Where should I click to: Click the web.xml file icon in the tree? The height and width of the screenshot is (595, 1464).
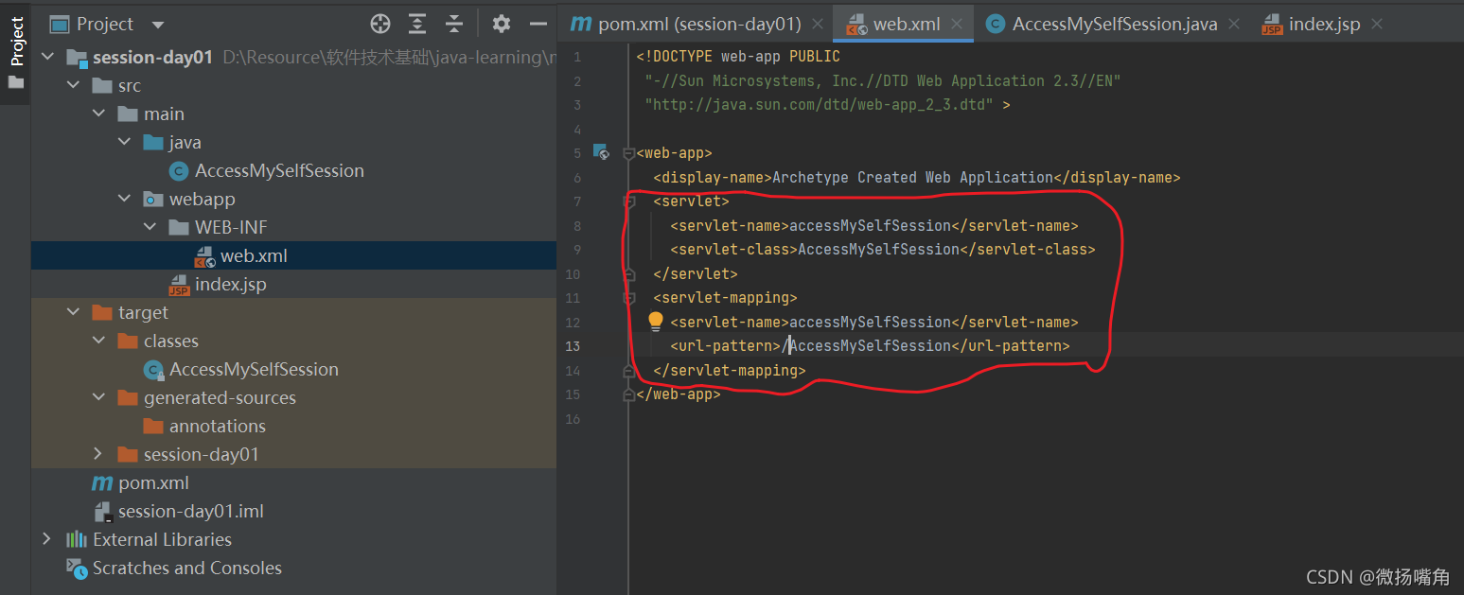click(x=204, y=255)
